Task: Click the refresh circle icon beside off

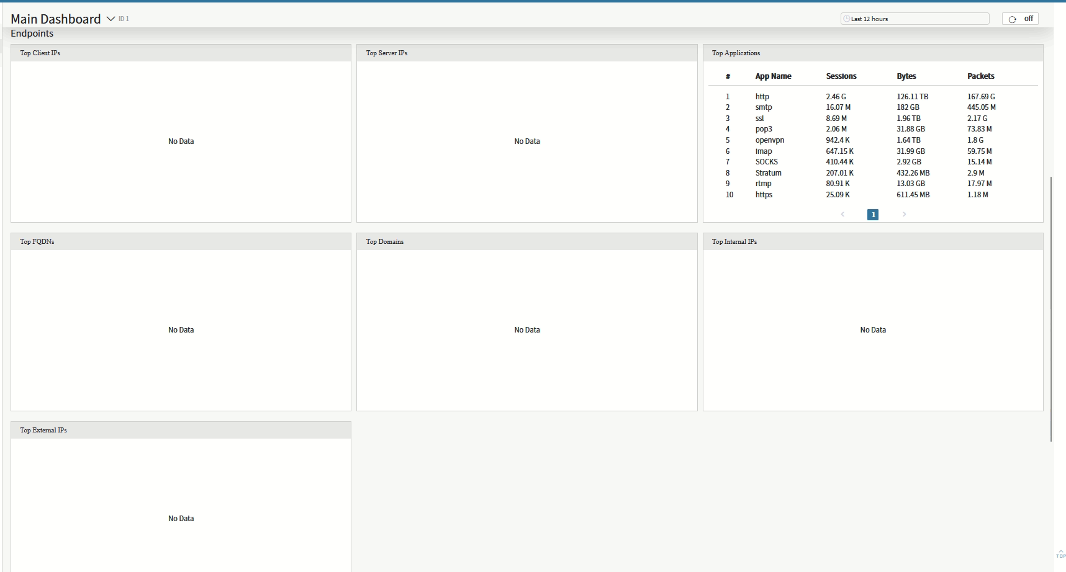Action: [1012, 19]
